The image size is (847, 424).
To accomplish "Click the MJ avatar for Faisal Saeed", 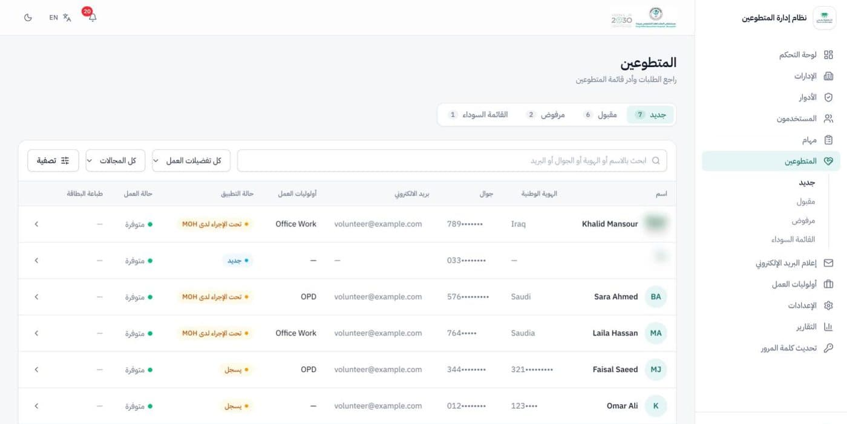I will tap(656, 369).
